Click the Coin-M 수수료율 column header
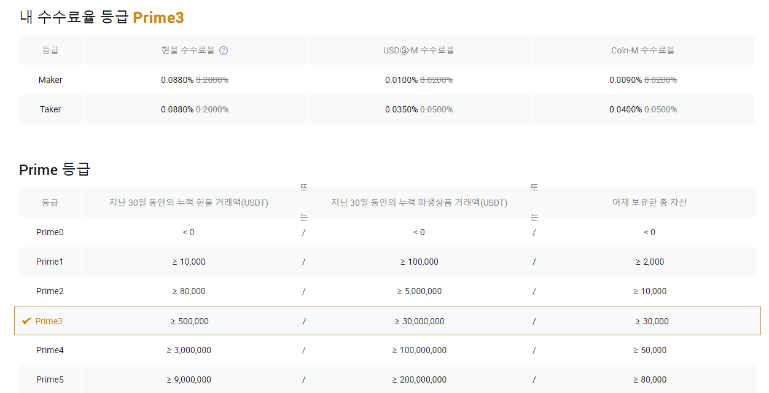The image size is (769, 393). 643,50
